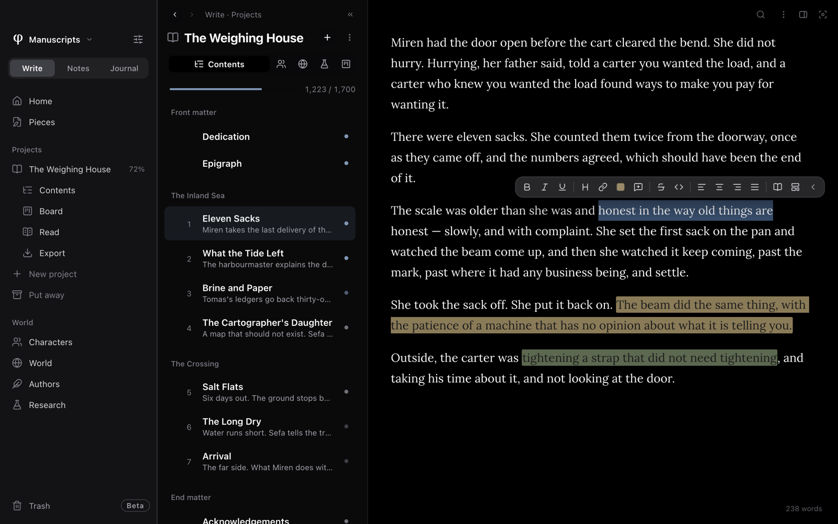The width and height of the screenshot is (838, 524).
Task: Select the Contents tab in project panel
Action: click(x=219, y=64)
